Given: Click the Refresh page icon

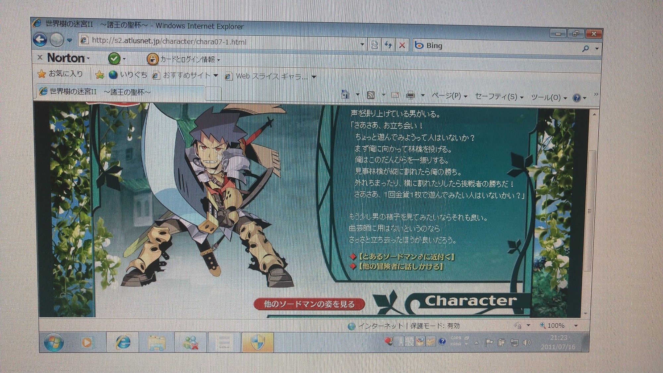Looking at the screenshot, I should tap(388, 45).
